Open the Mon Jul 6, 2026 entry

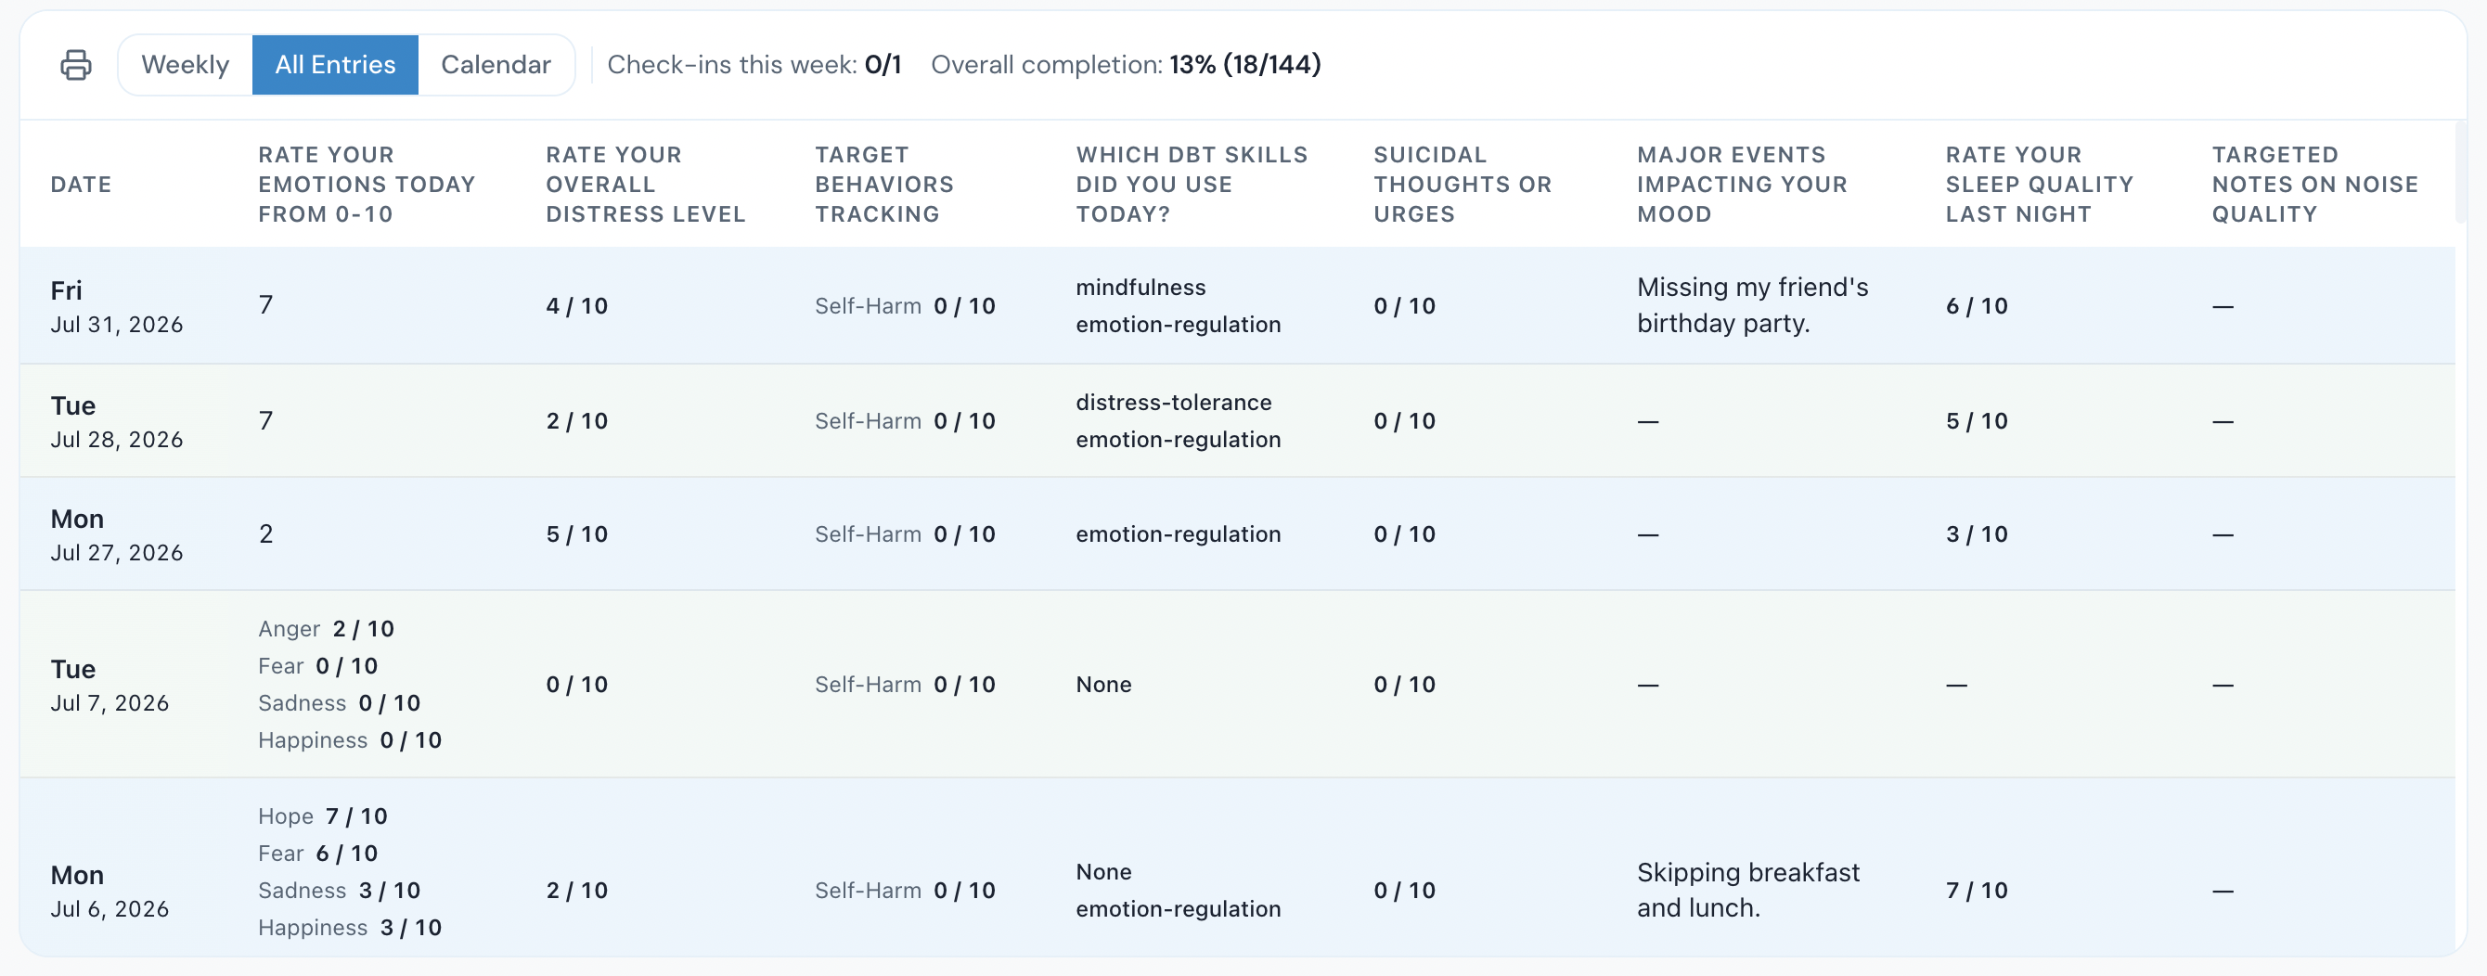(1237, 867)
